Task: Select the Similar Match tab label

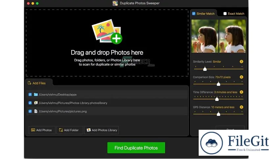Action: [205, 13]
